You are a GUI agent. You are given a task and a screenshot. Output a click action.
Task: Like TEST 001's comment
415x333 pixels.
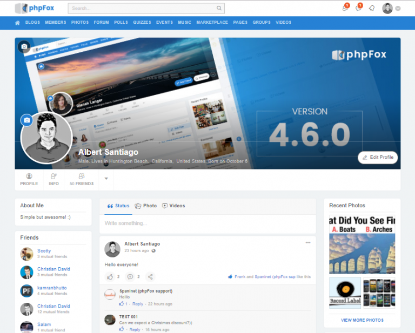(x=122, y=329)
